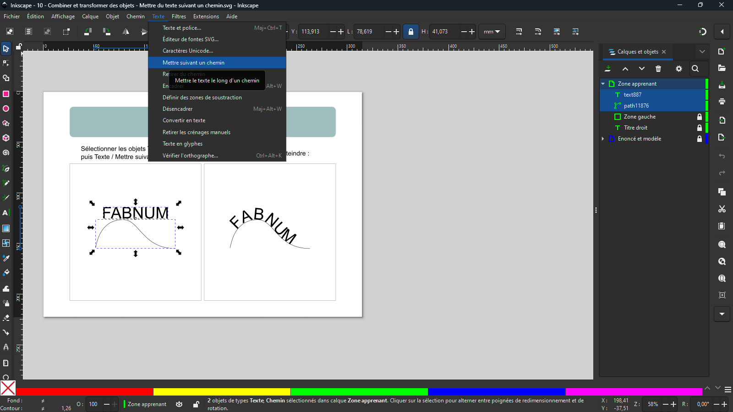Open the panel options chevron dropdown
Viewport: 733px width, 412px height.
coord(702,52)
